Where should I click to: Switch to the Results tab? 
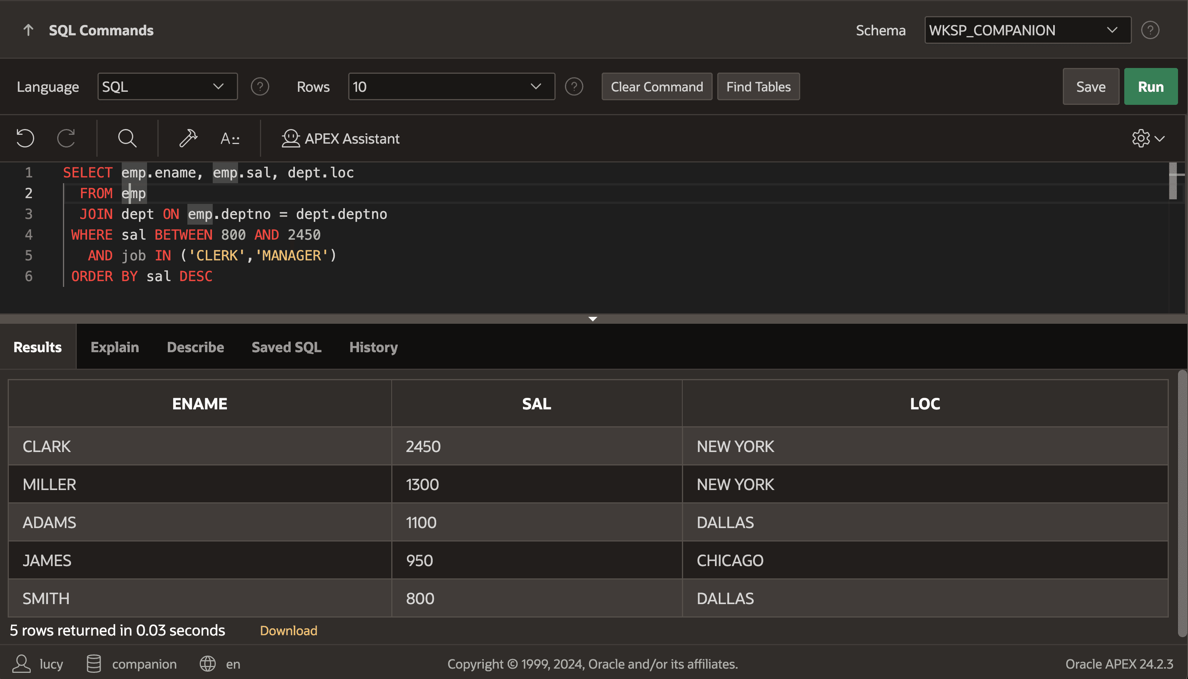[37, 347]
